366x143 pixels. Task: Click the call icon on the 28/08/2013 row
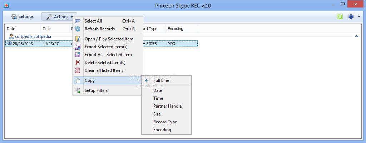[x=9, y=44]
